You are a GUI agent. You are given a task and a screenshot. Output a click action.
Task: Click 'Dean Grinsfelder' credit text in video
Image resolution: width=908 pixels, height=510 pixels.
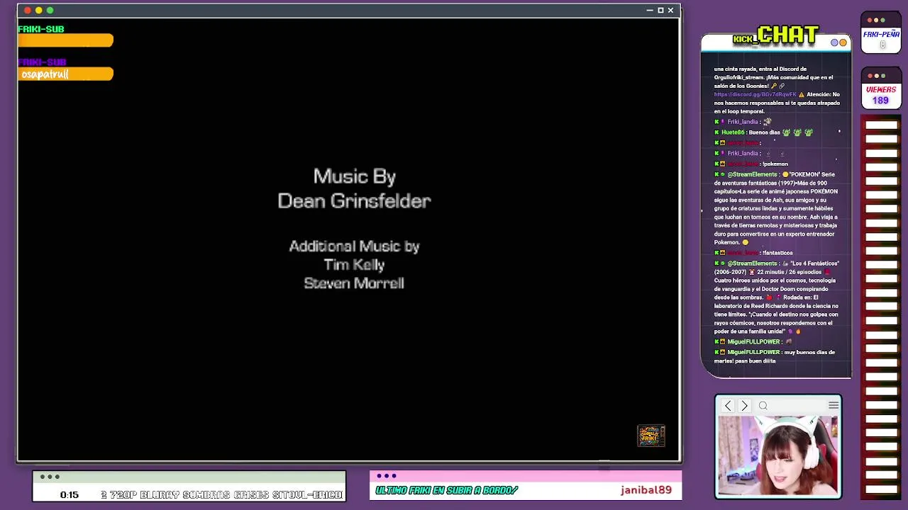coord(354,201)
